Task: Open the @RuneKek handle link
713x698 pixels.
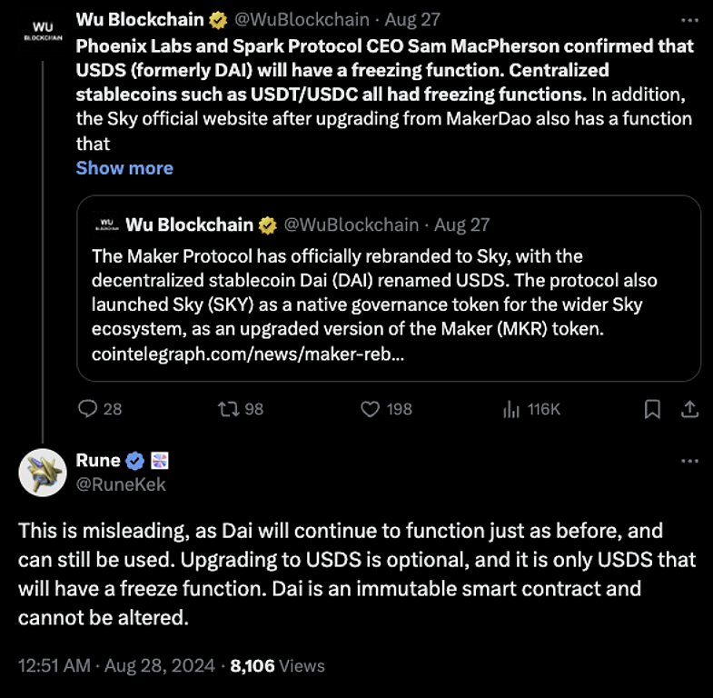Action: click(x=121, y=484)
